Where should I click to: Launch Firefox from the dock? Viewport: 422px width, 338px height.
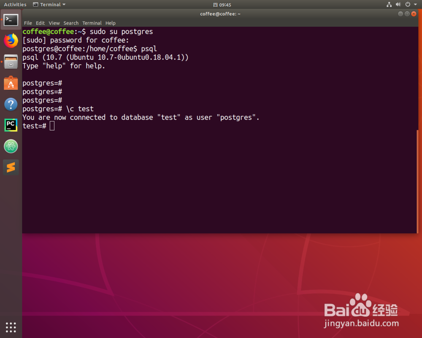(11, 41)
